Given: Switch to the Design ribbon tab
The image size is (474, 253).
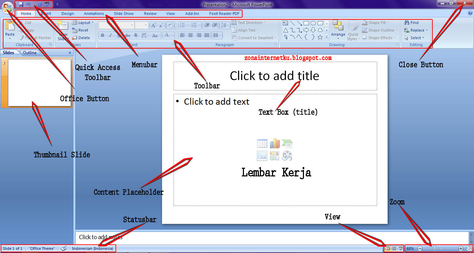Looking at the screenshot, I should click(67, 14).
